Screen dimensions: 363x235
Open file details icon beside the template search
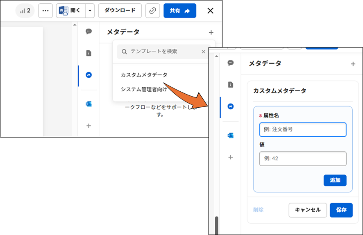88,53
